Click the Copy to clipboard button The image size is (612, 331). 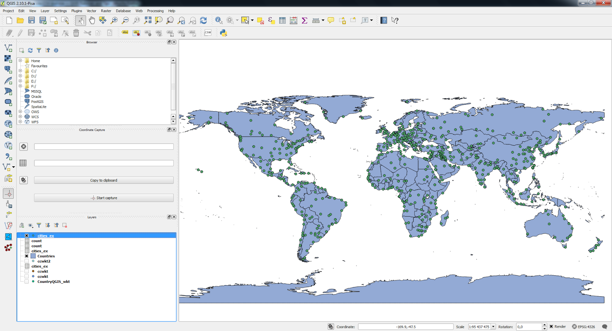104,180
